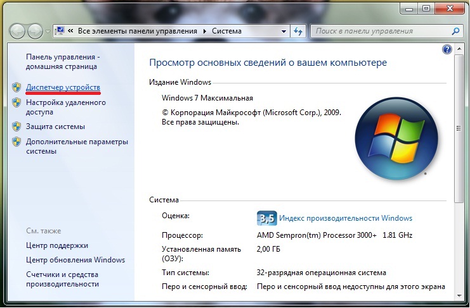Click the Forward navigation arrow button

(35, 31)
